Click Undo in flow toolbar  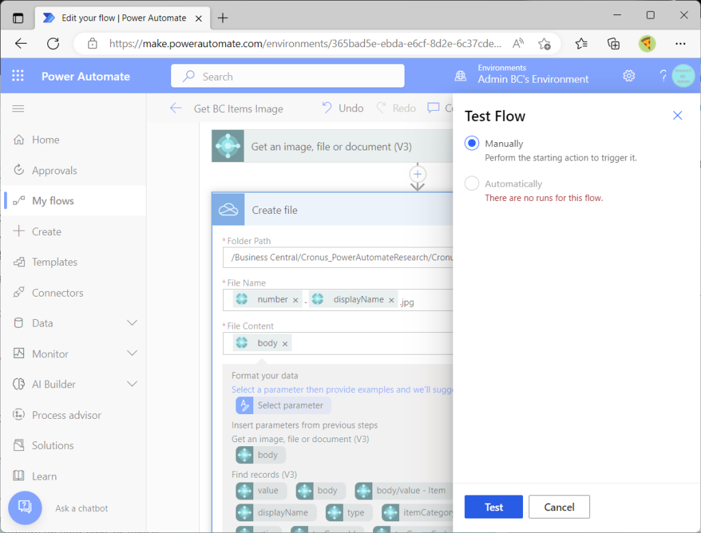click(x=342, y=108)
